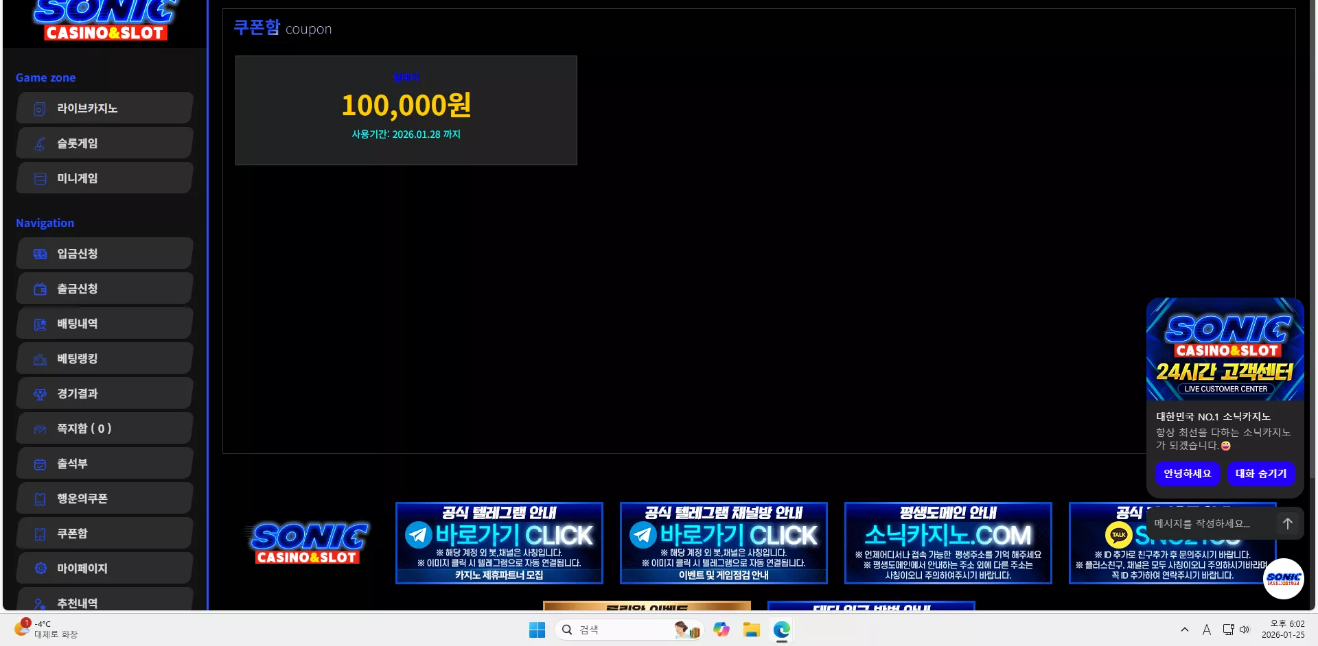Click the Microsoft Edge taskbar icon
The width and height of the screenshot is (1318, 646).
tap(781, 630)
